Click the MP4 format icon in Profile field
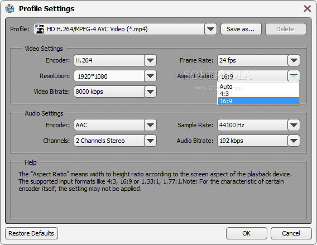The height and width of the screenshot is (245, 317). [x=40, y=29]
